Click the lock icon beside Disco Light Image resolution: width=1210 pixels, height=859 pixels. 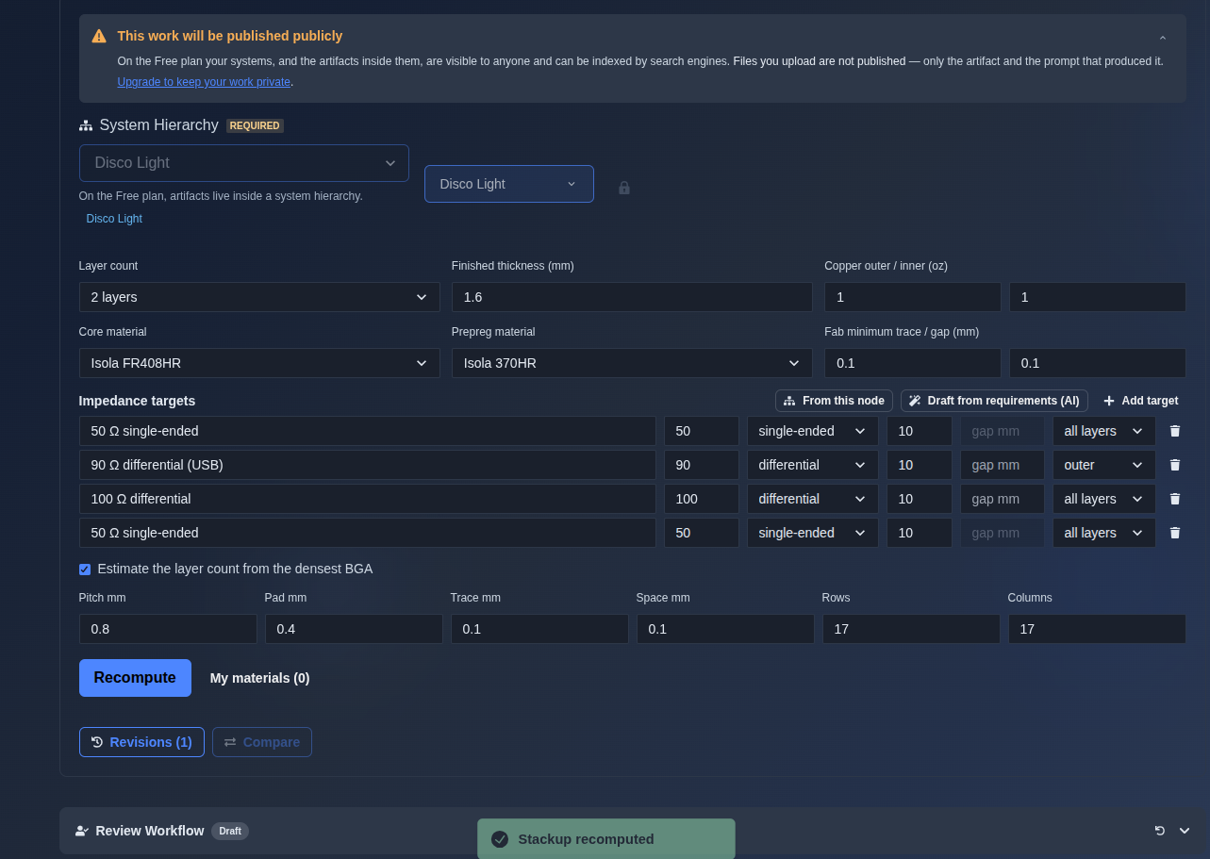coord(623,188)
